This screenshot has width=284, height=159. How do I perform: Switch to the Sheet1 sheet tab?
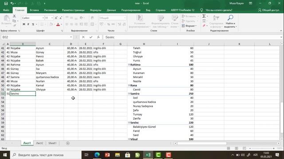coord(52,143)
